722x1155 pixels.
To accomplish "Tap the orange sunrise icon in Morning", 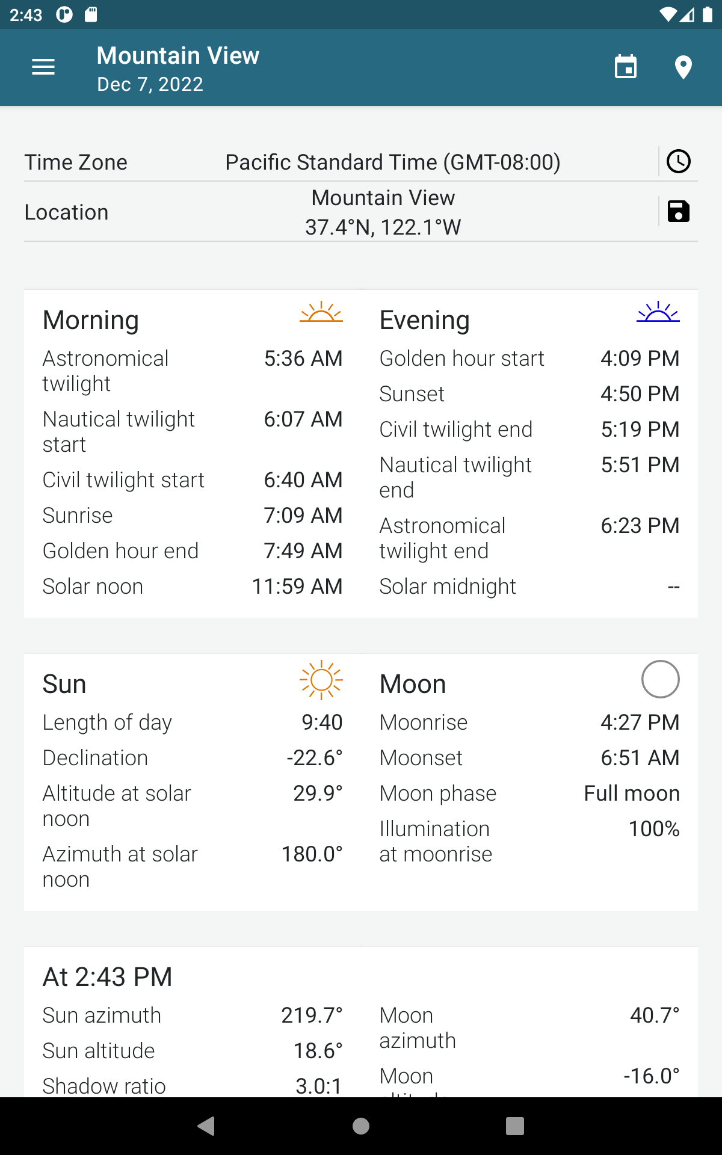I will point(321,312).
